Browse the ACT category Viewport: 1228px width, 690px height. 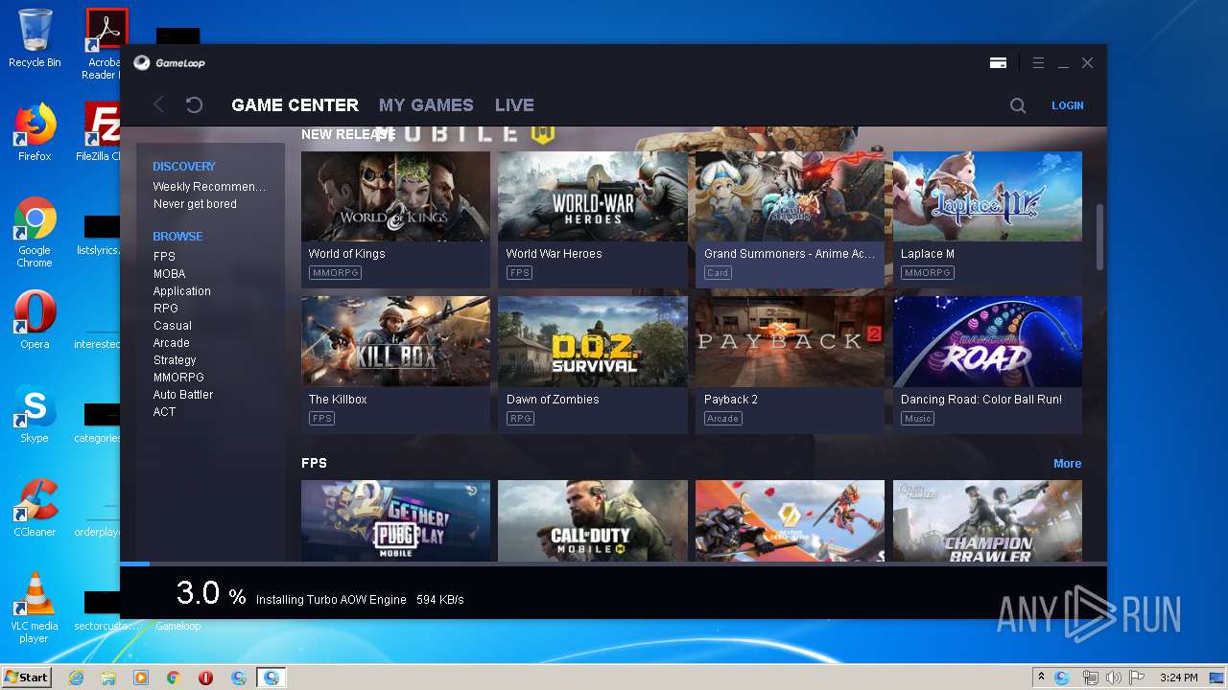point(164,412)
